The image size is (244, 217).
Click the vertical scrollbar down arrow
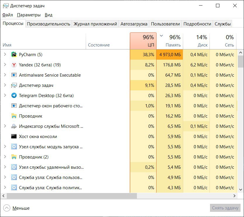tap(241, 190)
